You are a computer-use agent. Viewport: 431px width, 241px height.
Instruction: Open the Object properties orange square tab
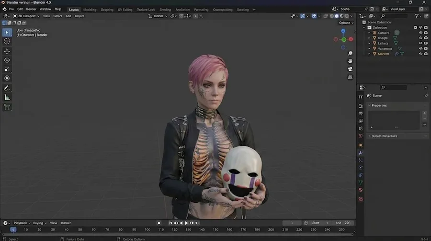(x=361, y=145)
